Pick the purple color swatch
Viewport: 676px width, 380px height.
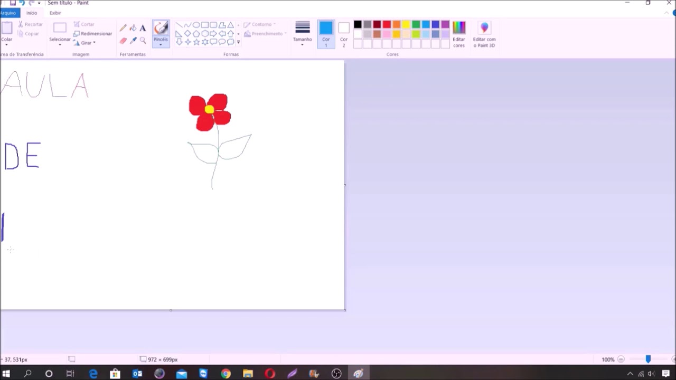pyautogui.click(x=445, y=24)
